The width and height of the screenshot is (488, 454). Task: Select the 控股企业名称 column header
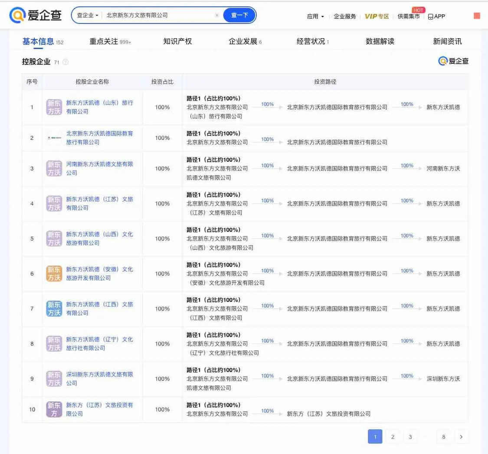pos(92,82)
